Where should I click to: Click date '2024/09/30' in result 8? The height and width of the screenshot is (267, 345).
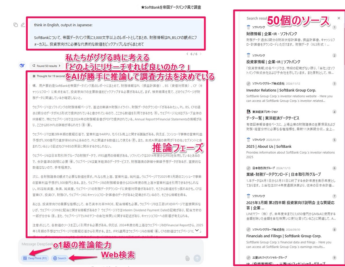click(x=293, y=230)
